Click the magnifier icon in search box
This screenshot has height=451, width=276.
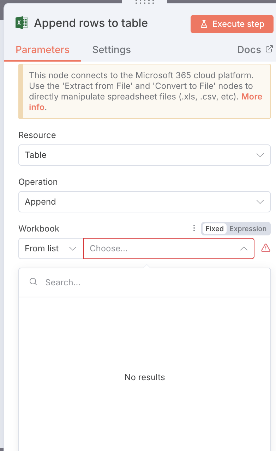point(33,282)
